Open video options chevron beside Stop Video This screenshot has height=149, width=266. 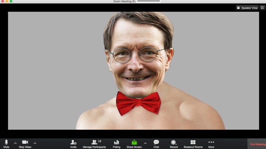pos(35,143)
